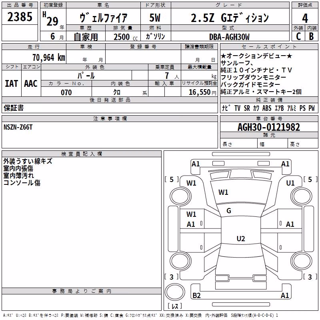Click the inspector note 室内薄汚れ
The width and height of the screenshot is (320, 320).
pos(18,176)
